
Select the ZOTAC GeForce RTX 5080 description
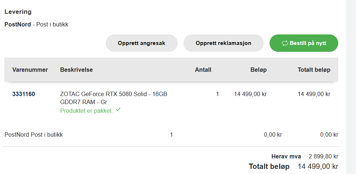pyautogui.click(x=113, y=98)
